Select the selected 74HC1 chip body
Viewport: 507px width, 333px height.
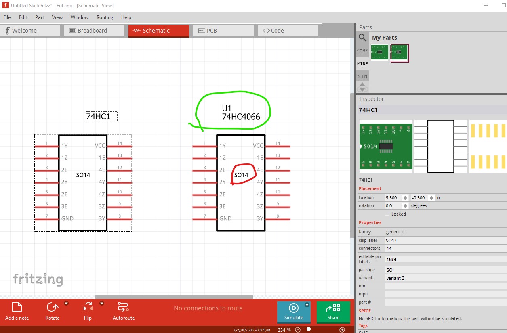click(x=83, y=183)
